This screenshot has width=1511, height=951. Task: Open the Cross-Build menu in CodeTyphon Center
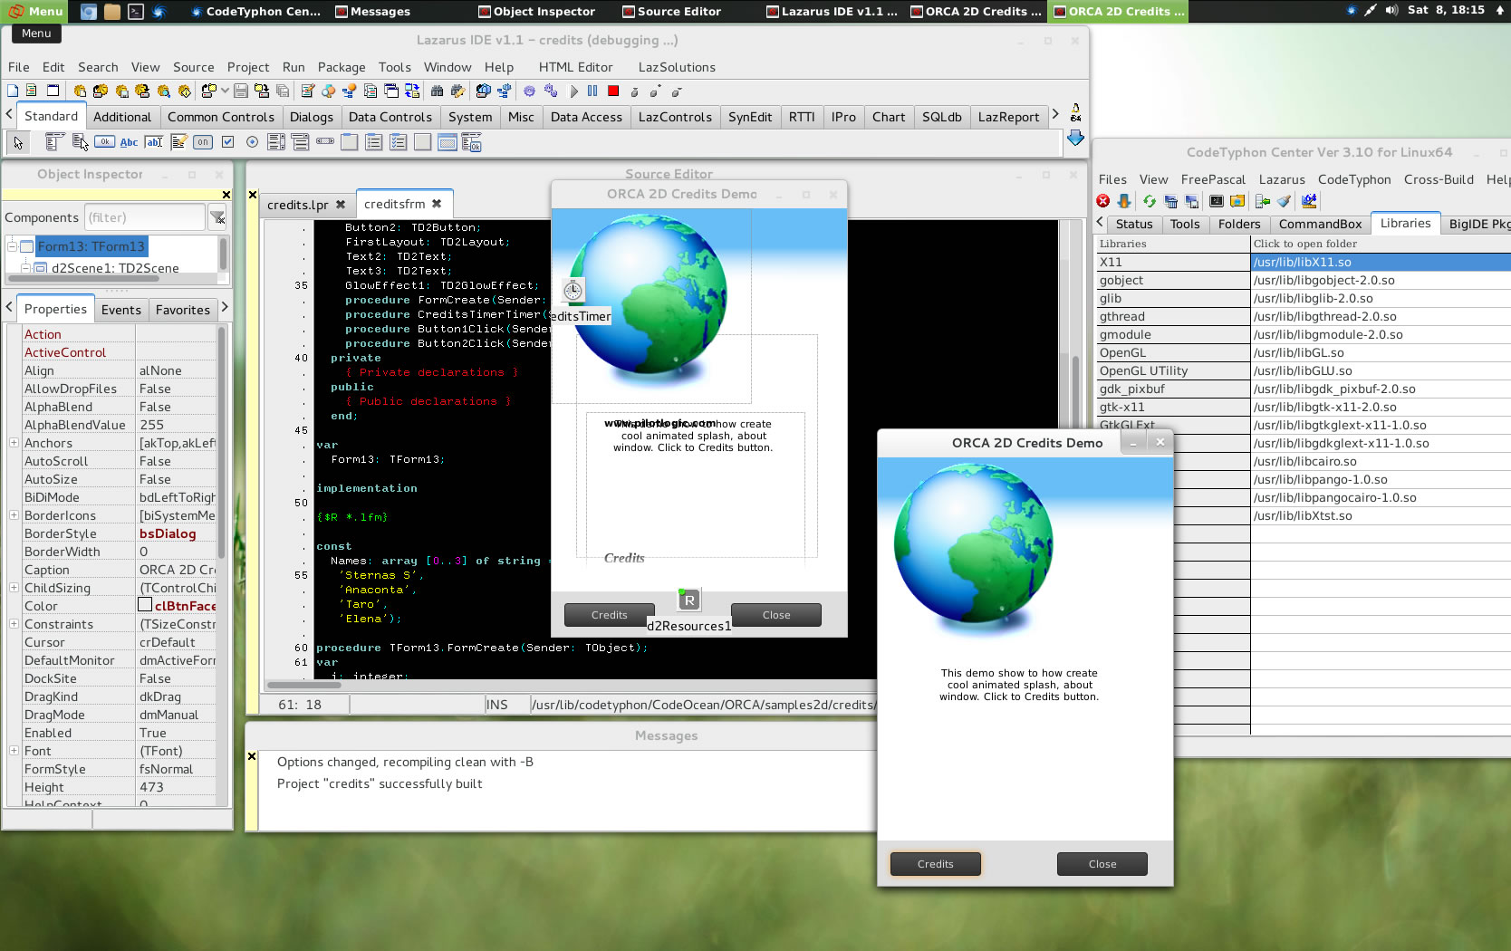tap(1439, 179)
